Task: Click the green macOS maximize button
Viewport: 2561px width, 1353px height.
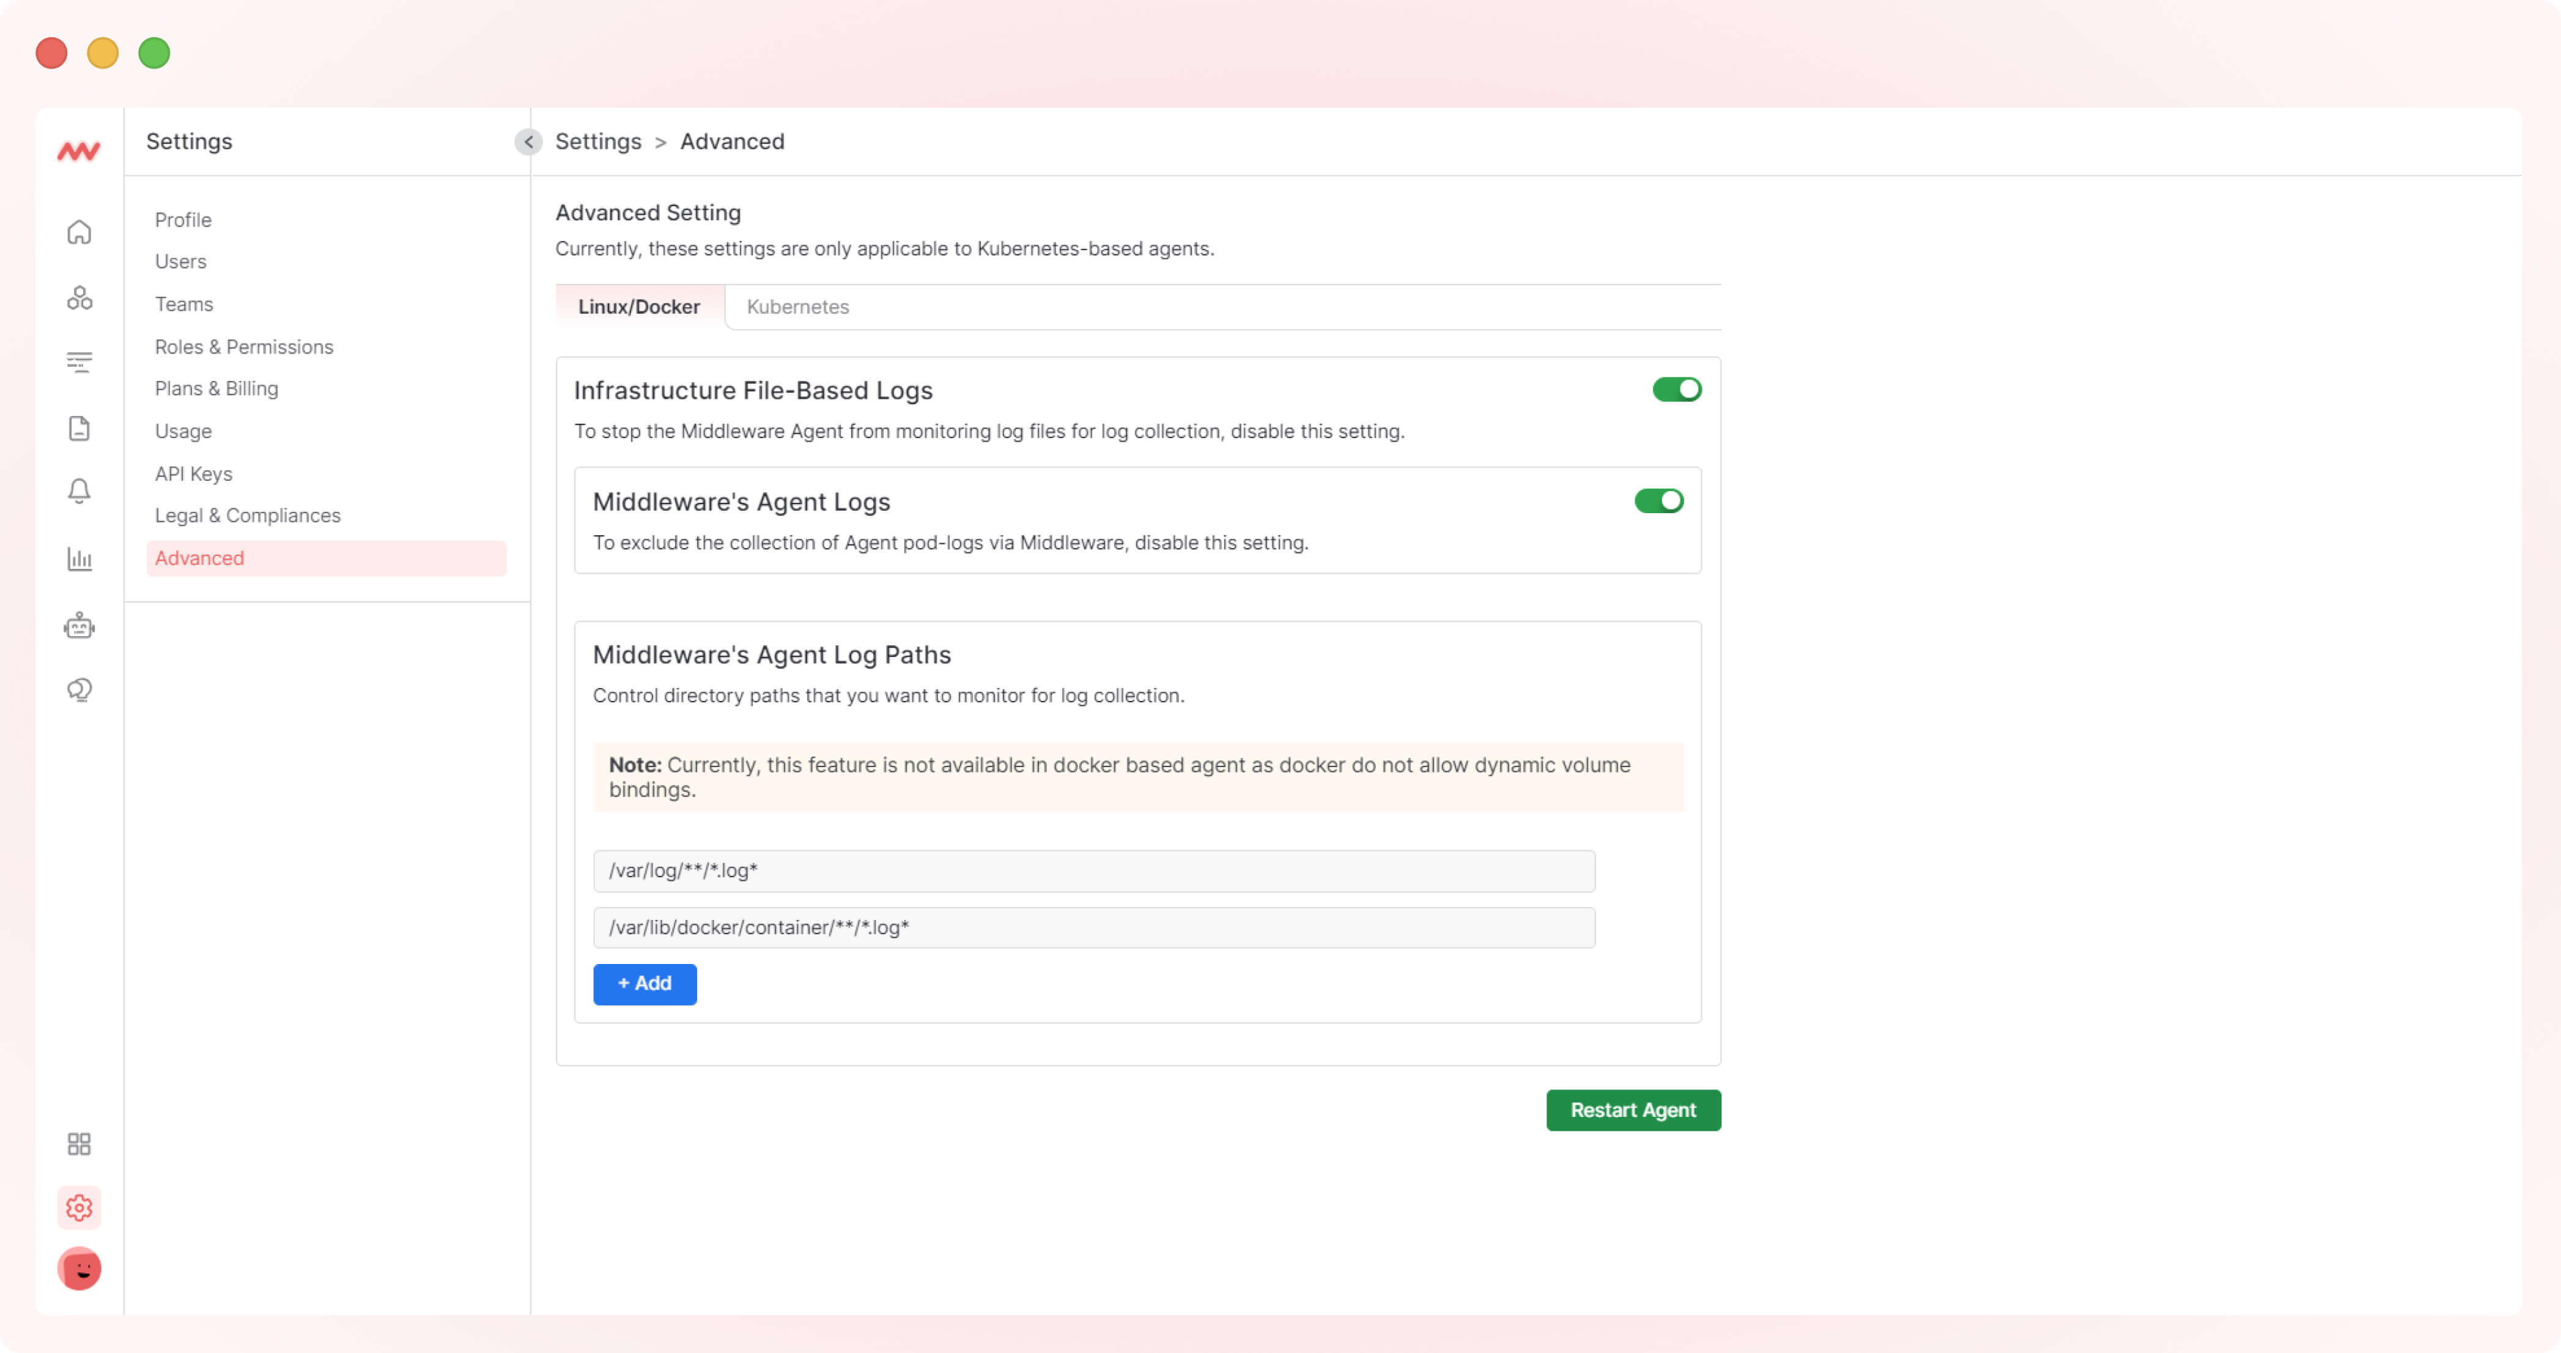Action: [x=154, y=53]
